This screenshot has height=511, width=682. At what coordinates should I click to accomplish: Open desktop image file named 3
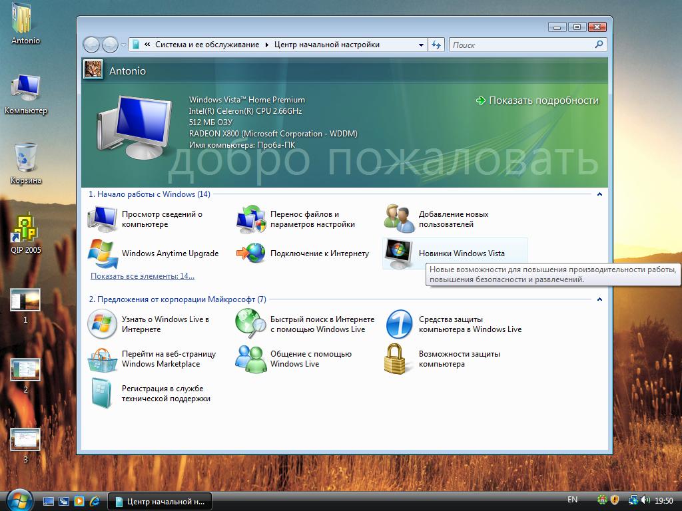[25, 440]
